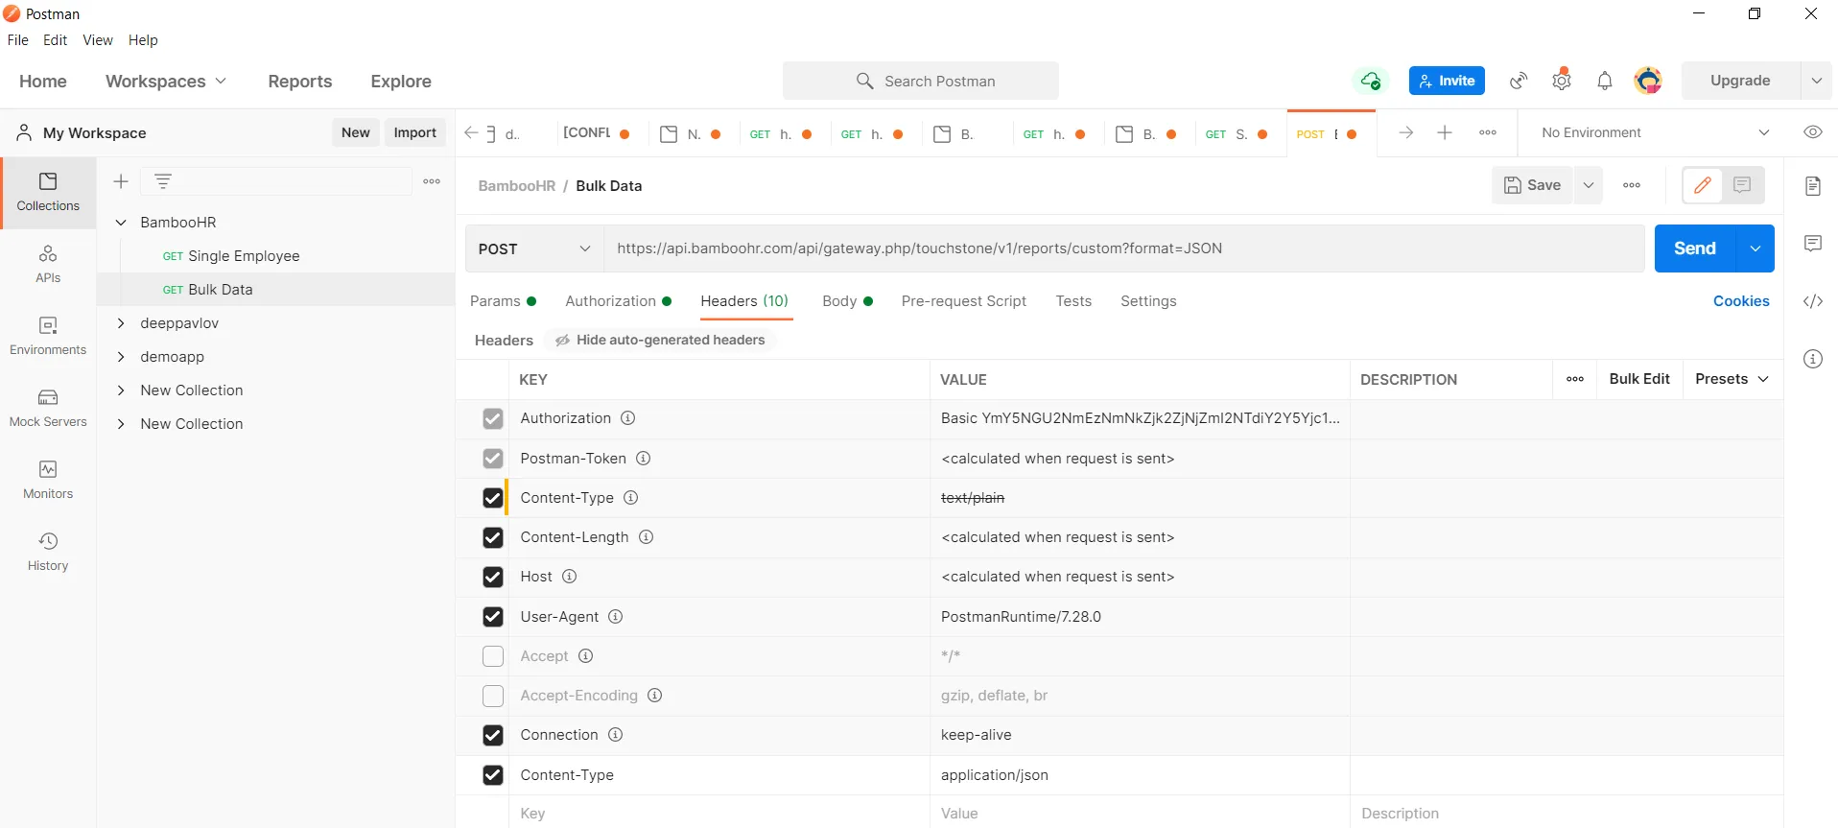Image resolution: width=1838 pixels, height=828 pixels.
Task: Uncheck first Content-Type text/plain header
Action: [x=493, y=498]
